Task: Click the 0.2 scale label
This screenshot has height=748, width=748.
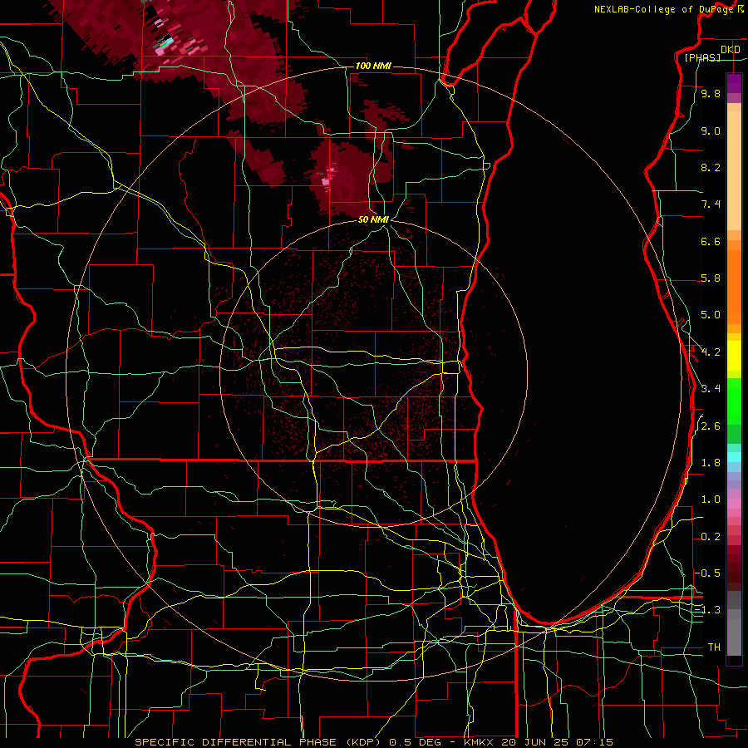Action: pyautogui.click(x=711, y=537)
